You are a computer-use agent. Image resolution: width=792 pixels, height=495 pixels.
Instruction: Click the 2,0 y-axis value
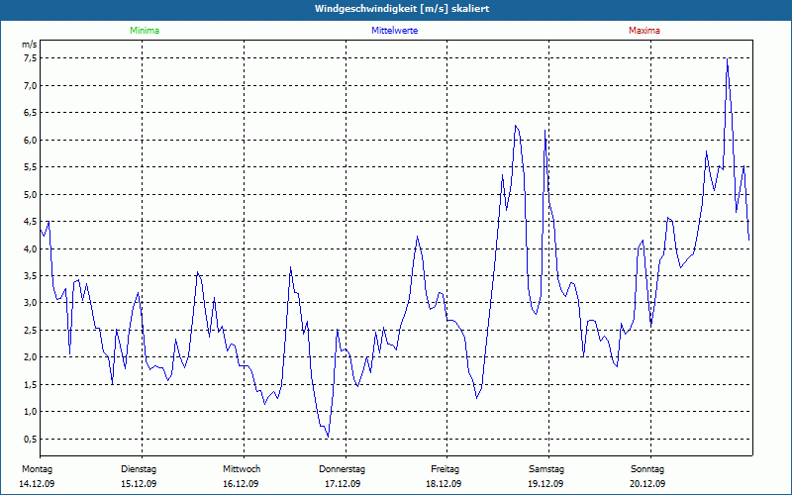(31, 357)
